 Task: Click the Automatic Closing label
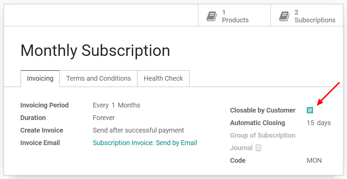pyautogui.click(x=257, y=123)
